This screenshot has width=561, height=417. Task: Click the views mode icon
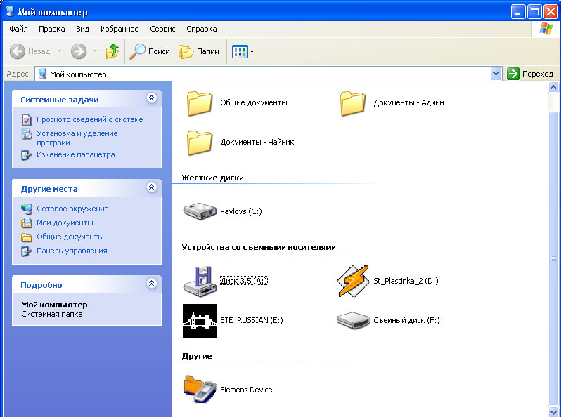(x=240, y=52)
